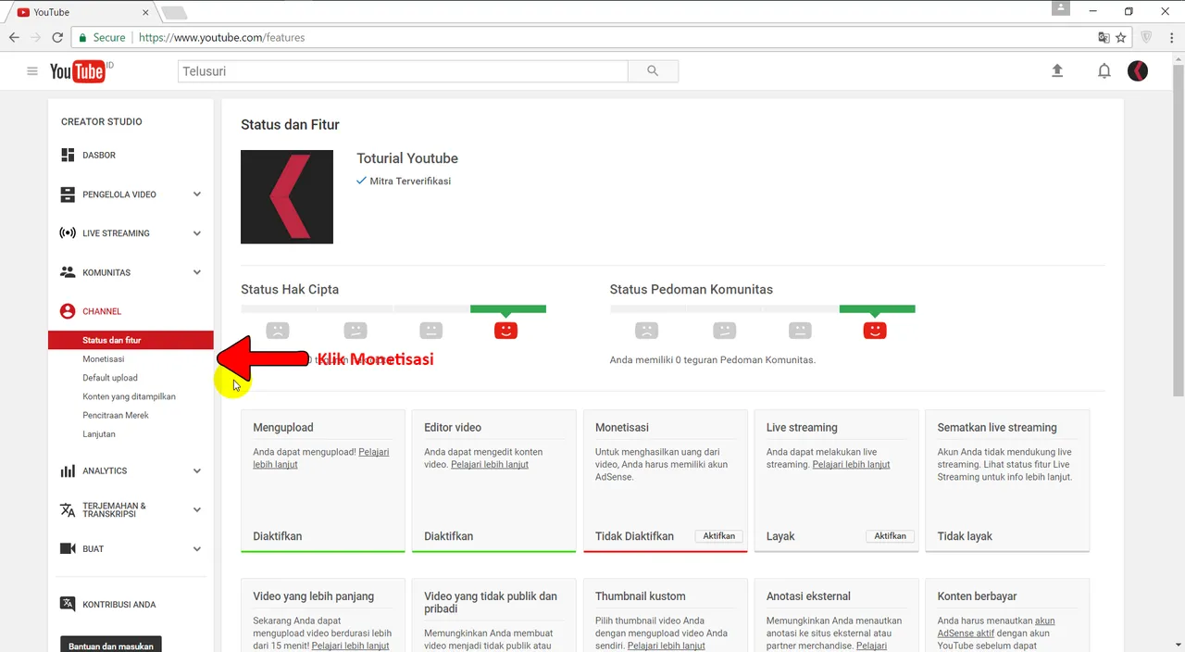Screen dimensions: 1185x652
Task: Click the Toturial Youtube channel name
Action: [x=407, y=158]
